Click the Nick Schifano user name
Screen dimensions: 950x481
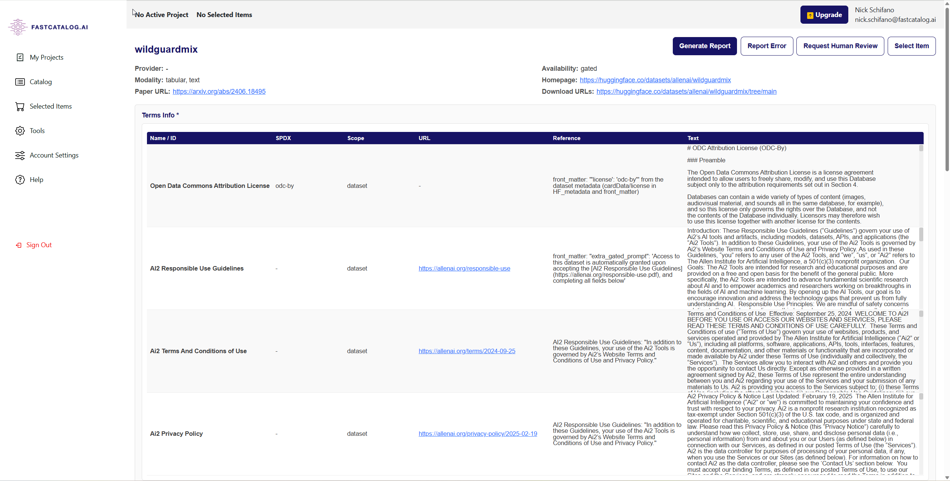pos(874,10)
